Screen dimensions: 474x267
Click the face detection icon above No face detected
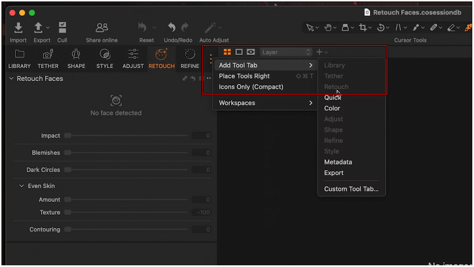(x=116, y=100)
